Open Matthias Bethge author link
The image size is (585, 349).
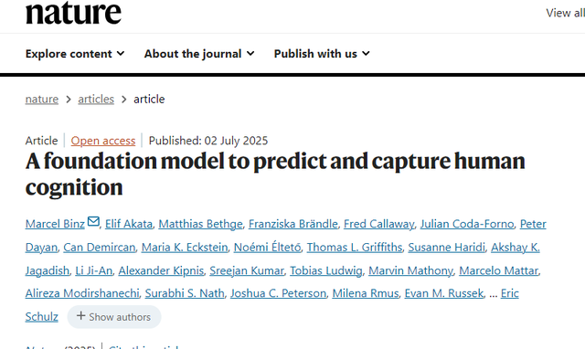(200, 224)
